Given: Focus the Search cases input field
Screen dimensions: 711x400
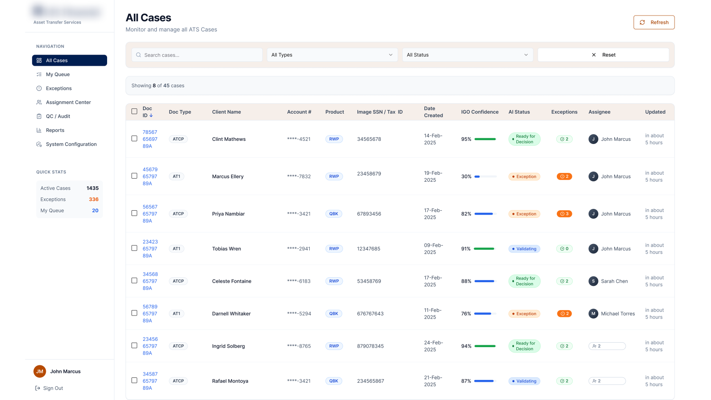Looking at the screenshot, I should tap(197, 55).
